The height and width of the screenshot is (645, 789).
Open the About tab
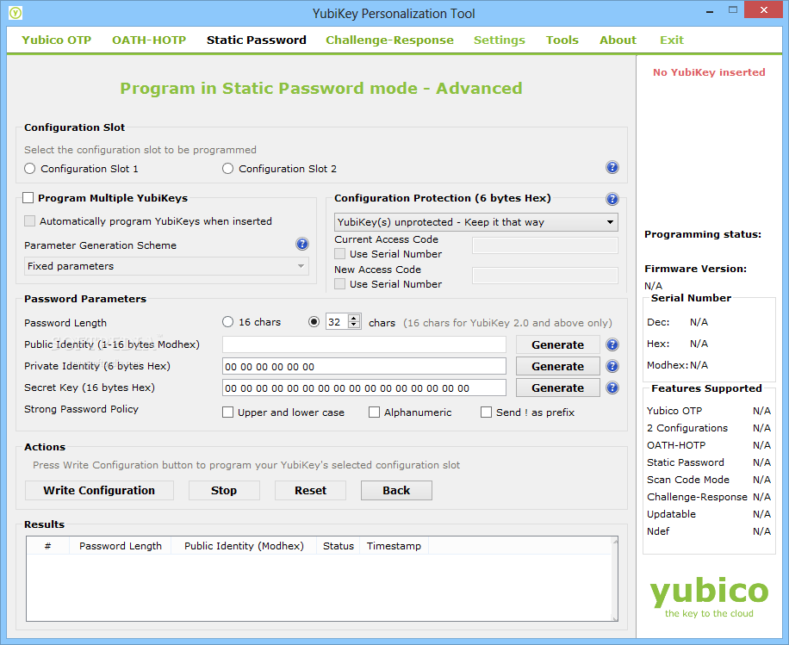[x=618, y=40]
